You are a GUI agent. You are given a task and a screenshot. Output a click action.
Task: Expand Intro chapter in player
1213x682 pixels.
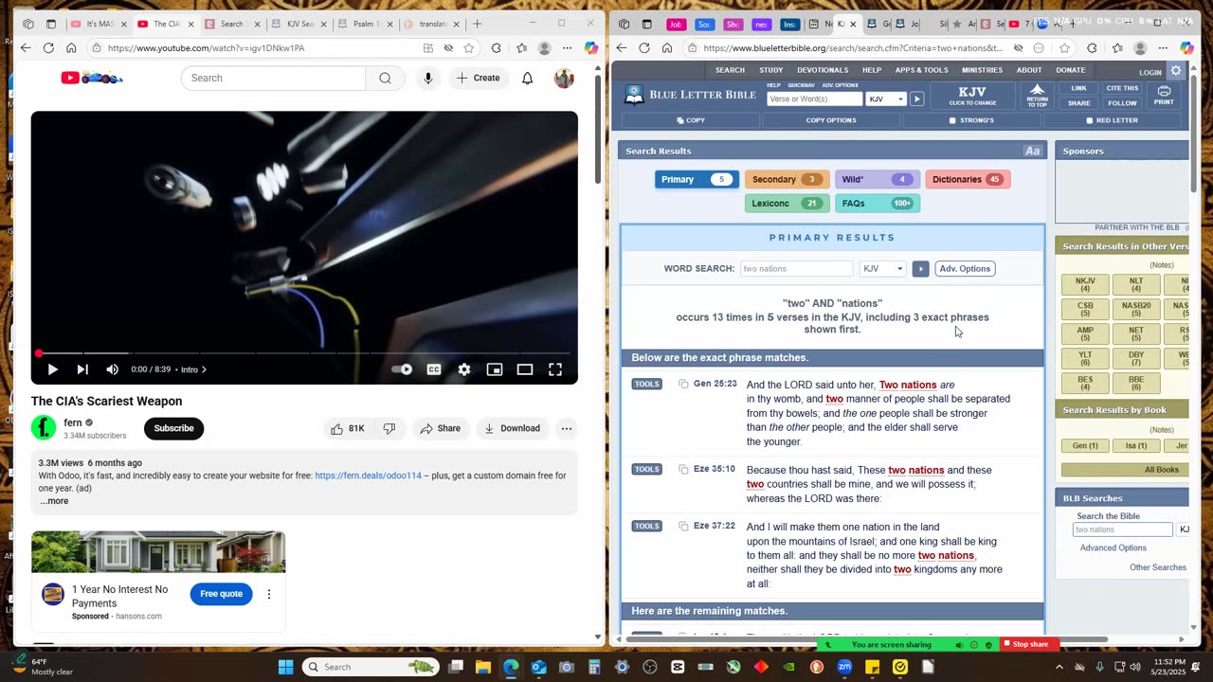click(194, 369)
